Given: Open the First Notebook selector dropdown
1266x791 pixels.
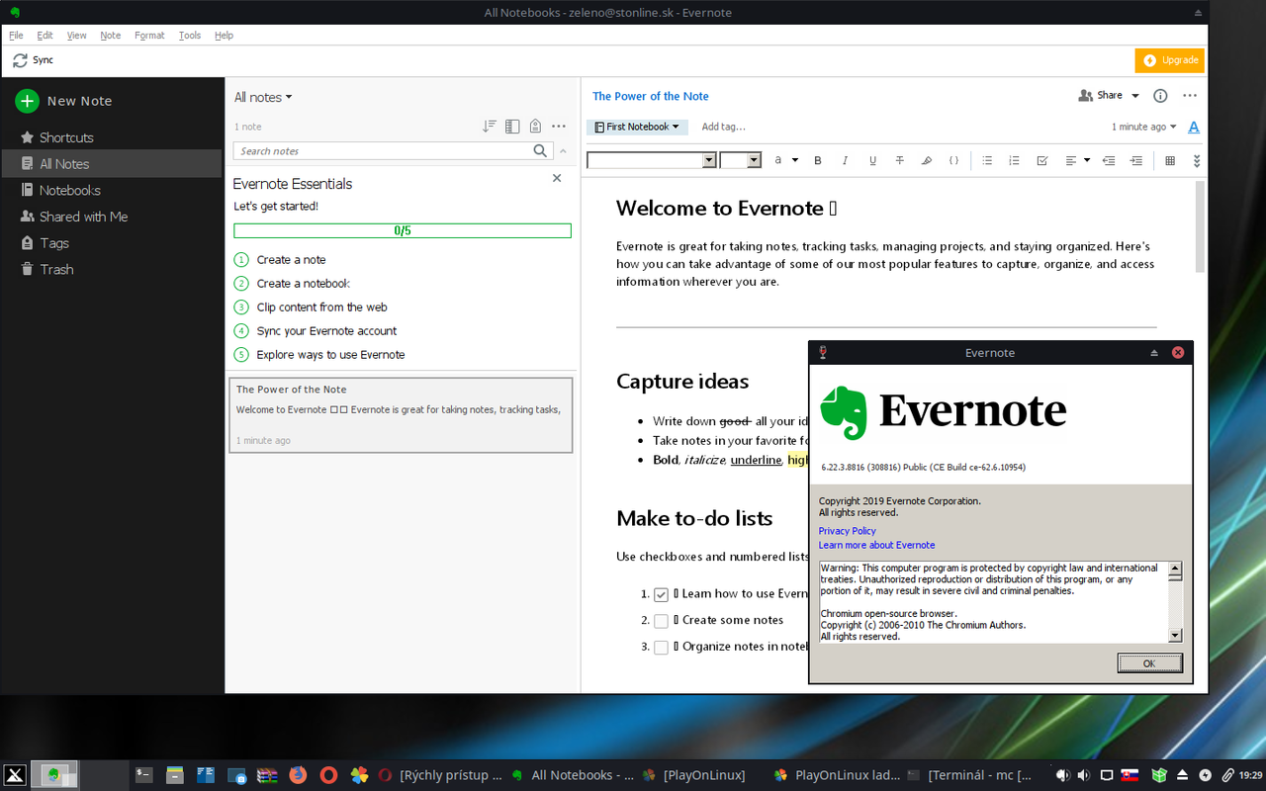Looking at the screenshot, I should (x=637, y=127).
